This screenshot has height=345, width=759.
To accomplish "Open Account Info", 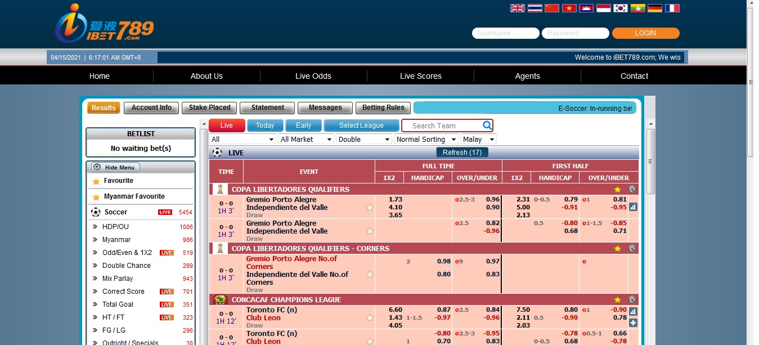I will (151, 108).
